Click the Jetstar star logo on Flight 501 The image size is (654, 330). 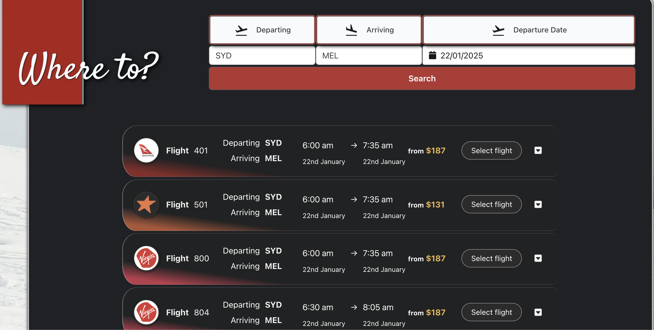146,204
